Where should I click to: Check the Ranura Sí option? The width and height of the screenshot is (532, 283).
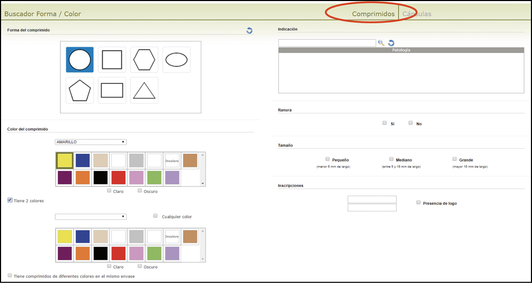(385, 123)
